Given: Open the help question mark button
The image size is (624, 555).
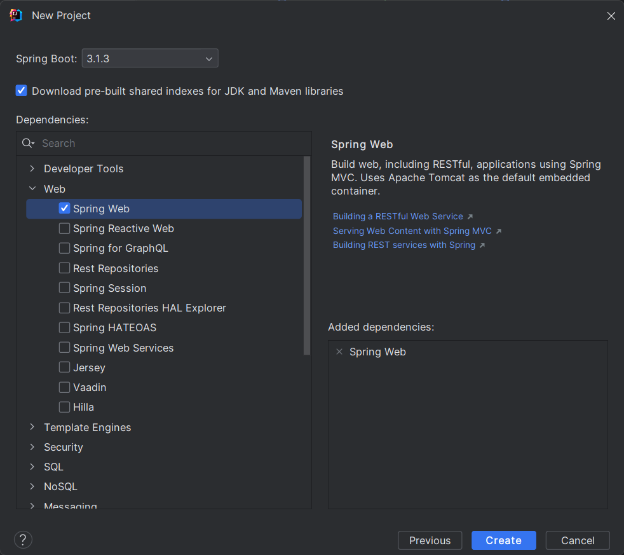Looking at the screenshot, I should tap(23, 540).
